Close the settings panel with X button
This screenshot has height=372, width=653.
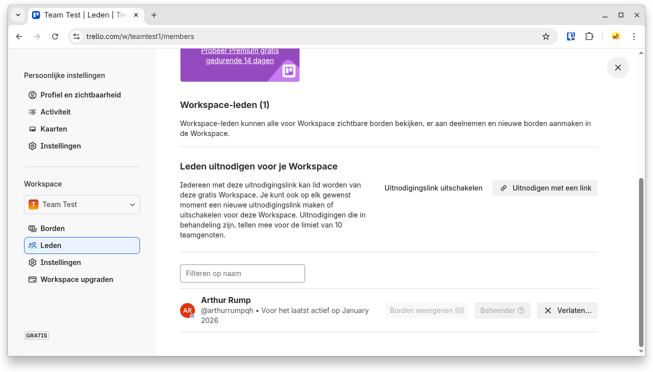(617, 67)
